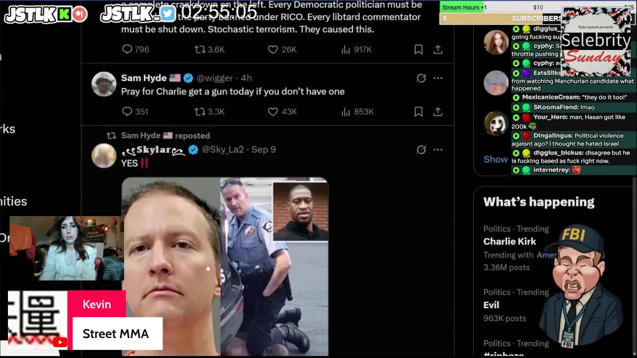Click Skylar's profile avatar
Image resolution: width=637 pixels, height=358 pixels.
pos(104,156)
